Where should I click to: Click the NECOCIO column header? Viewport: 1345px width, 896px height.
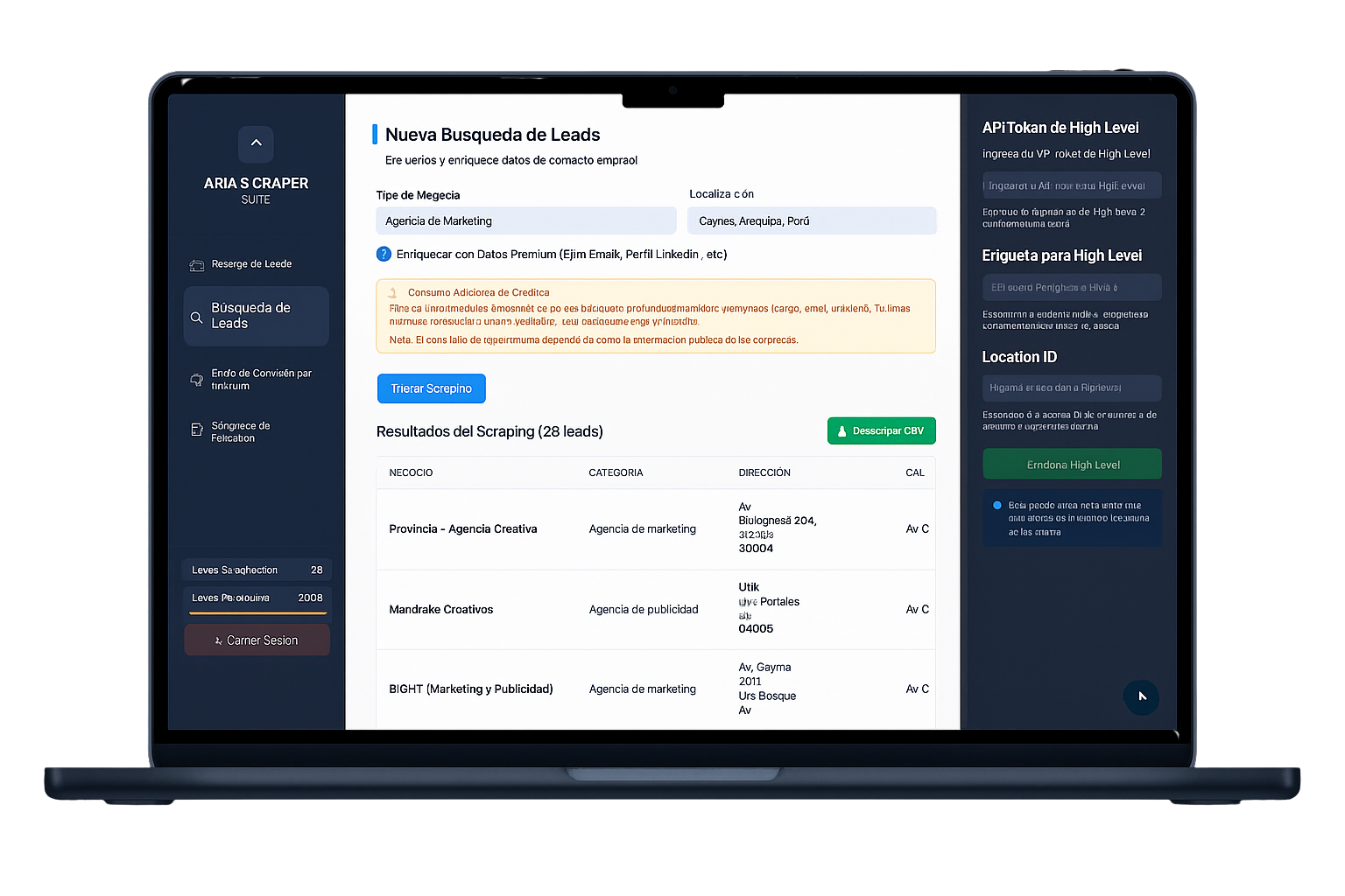coord(411,472)
